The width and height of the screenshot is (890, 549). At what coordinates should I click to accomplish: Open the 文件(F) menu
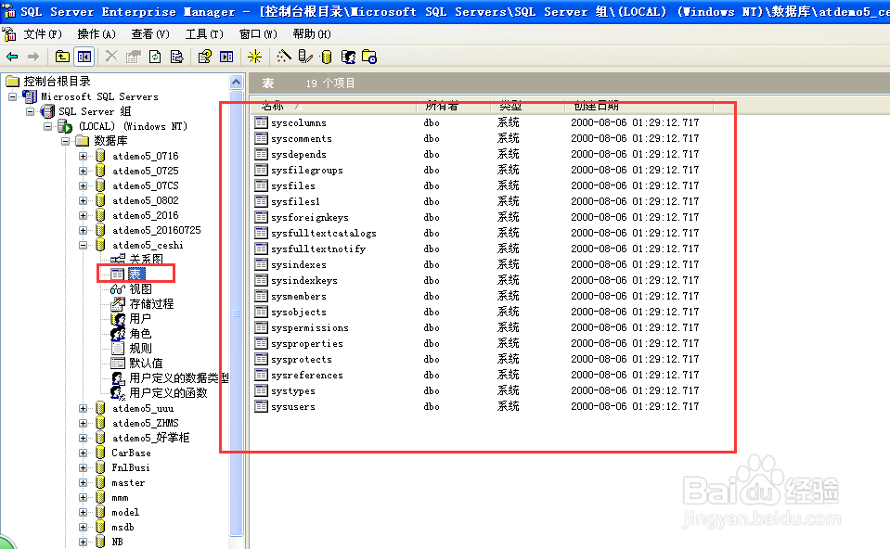tap(43, 34)
